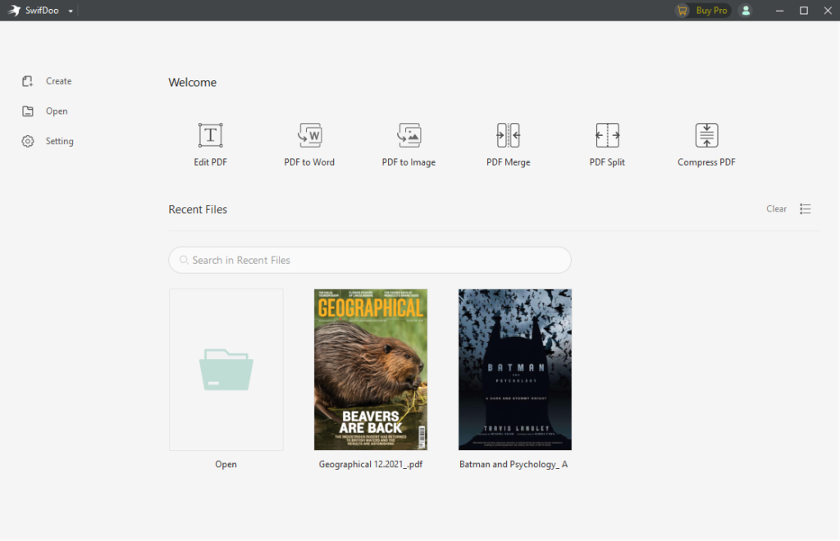This screenshot has height=541, width=840.
Task: Click the Compress PDF label
Action: pyautogui.click(x=706, y=162)
